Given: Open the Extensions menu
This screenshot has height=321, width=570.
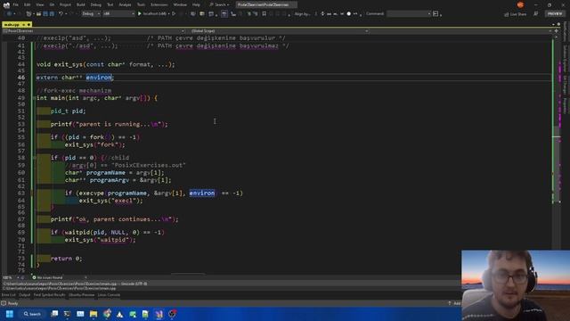Looking at the screenshot, I should click(x=159, y=4).
